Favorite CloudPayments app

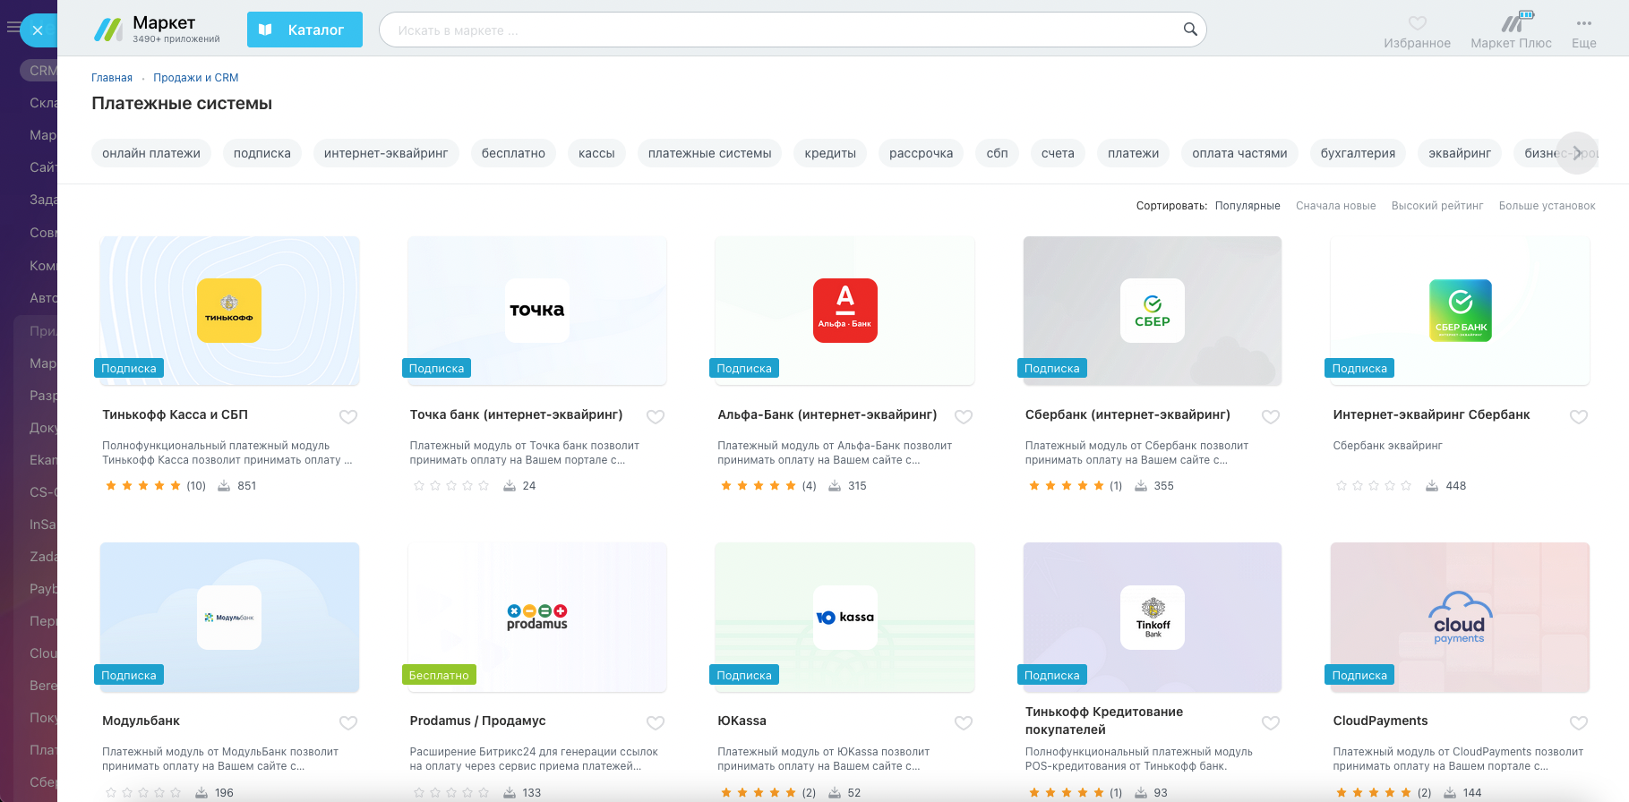(1579, 722)
